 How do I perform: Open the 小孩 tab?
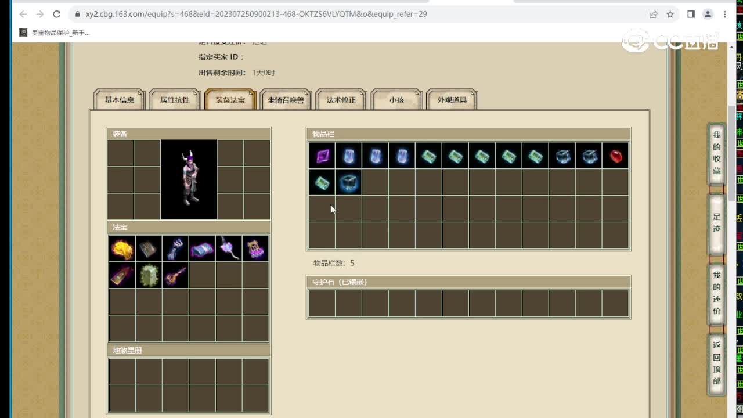tap(396, 100)
